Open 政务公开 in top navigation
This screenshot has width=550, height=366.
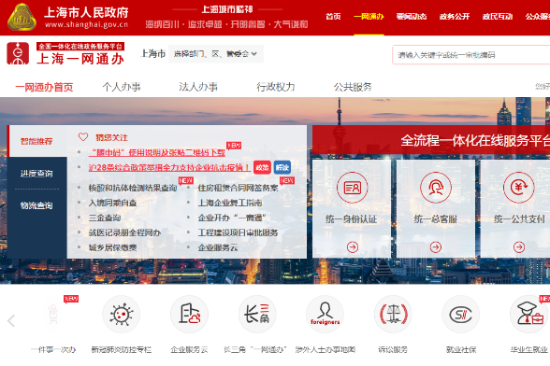pyautogui.click(x=455, y=17)
